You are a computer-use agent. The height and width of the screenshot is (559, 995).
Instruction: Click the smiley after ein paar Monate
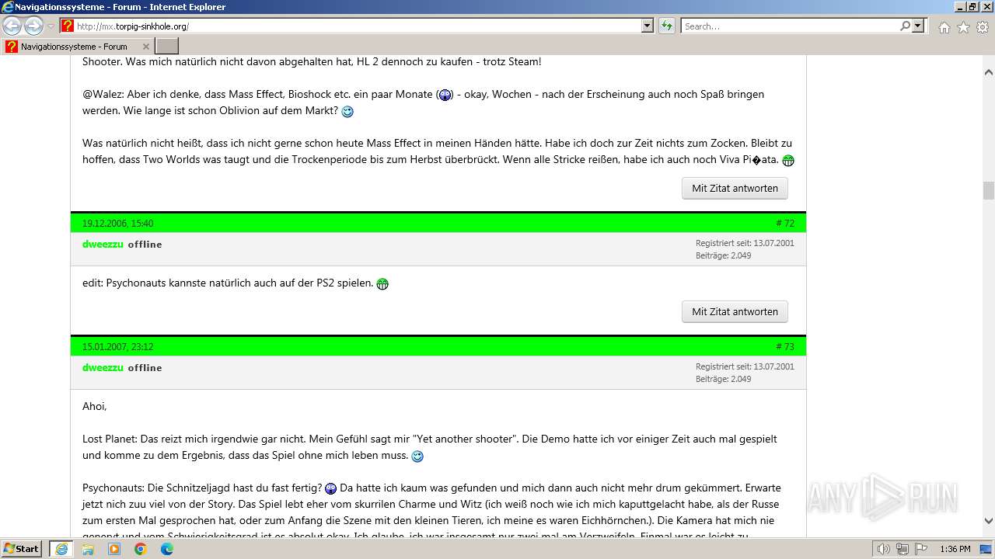coord(445,95)
